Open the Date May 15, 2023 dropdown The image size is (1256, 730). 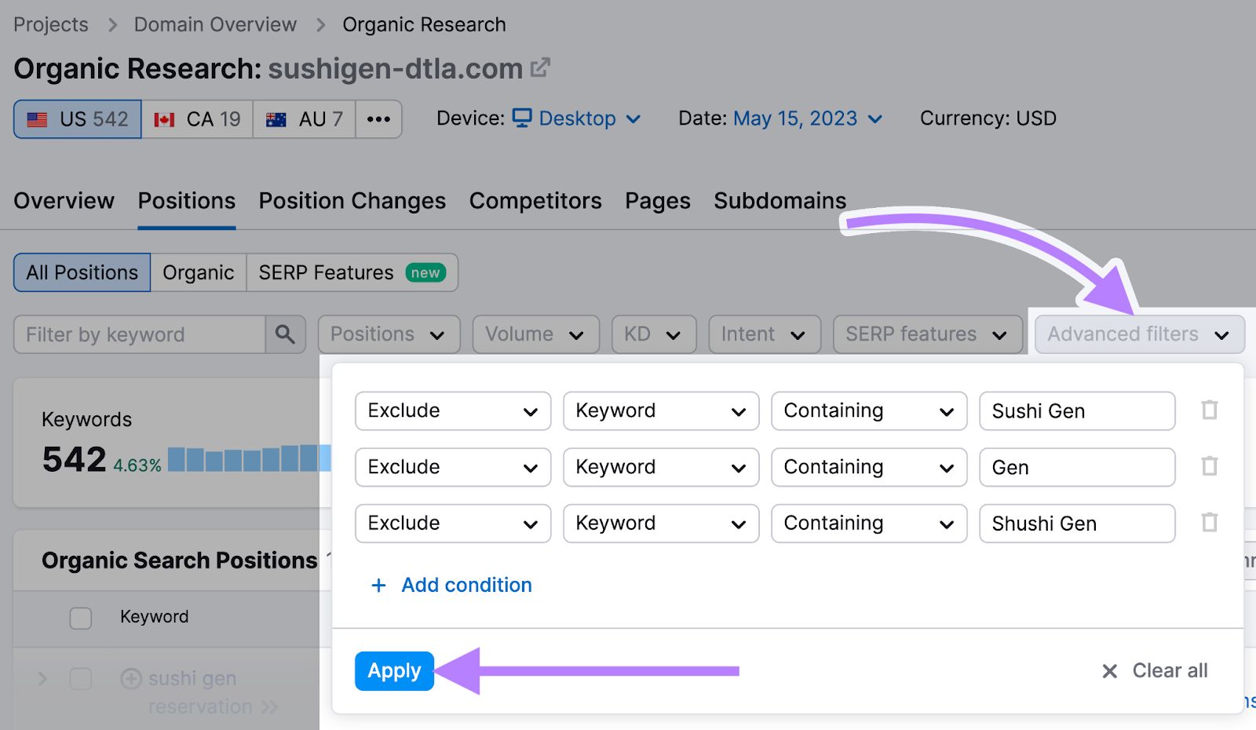808,119
